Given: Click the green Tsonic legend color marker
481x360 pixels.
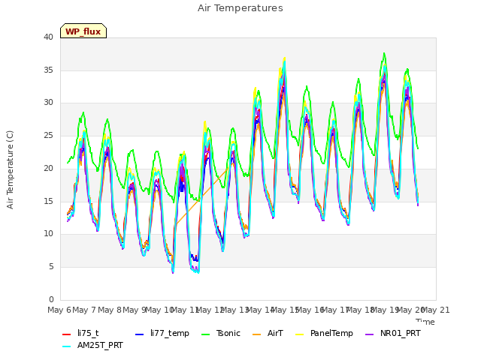Looking at the screenshot, I should coord(205,334).
